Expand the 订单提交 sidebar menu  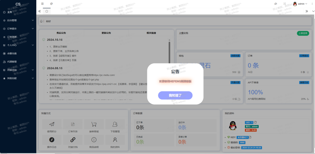(18, 29)
